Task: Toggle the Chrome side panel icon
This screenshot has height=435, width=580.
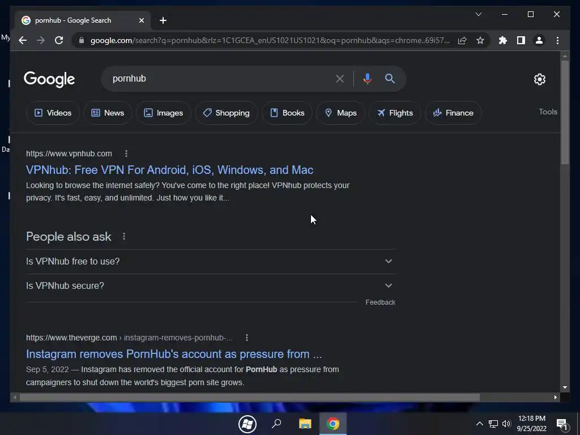Action: click(521, 40)
